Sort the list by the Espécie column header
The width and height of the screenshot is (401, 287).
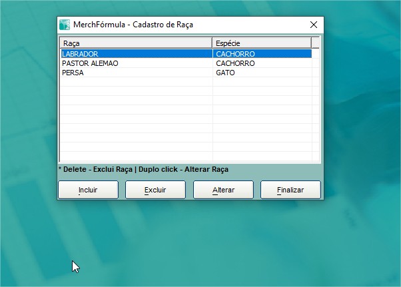pos(261,43)
